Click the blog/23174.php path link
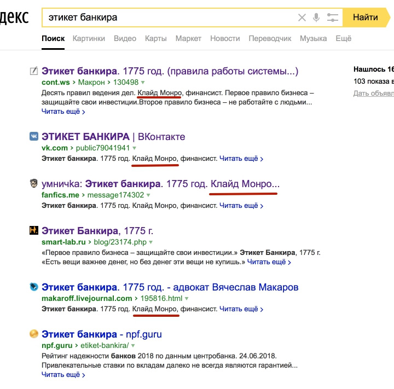 (120, 242)
